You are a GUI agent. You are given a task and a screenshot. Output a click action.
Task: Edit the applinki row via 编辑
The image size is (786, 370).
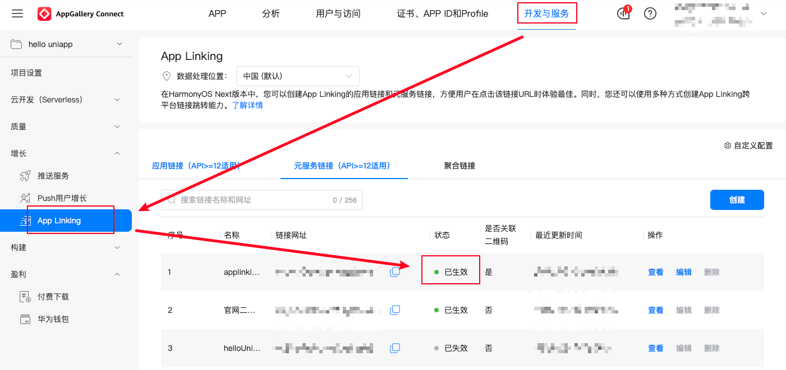(684, 272)
